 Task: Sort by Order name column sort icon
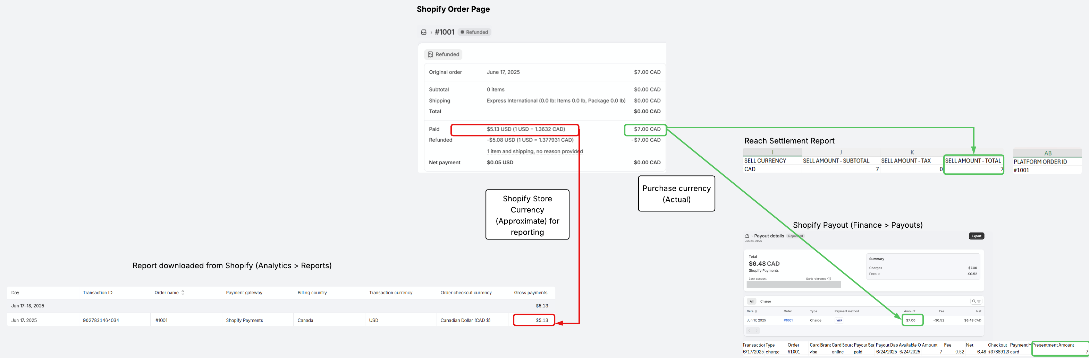pyautogui.click(x=183, y=292)
